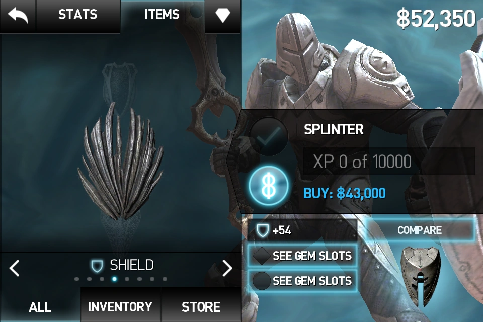Select the shield category icon
Screen dimensions: 483x322
click(97, 266)
